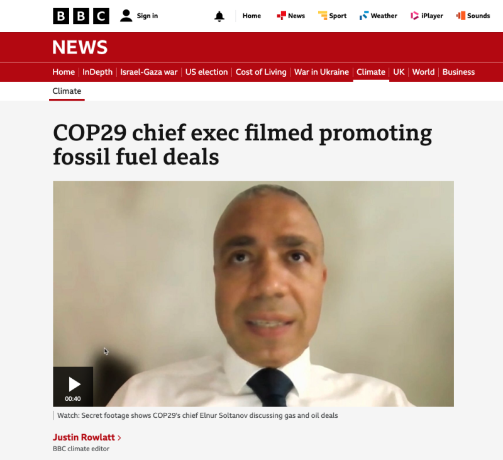Viewport: 503px width, 460px height.
Task: Play the COP29 secret footage video
Action: coord(73,386)
